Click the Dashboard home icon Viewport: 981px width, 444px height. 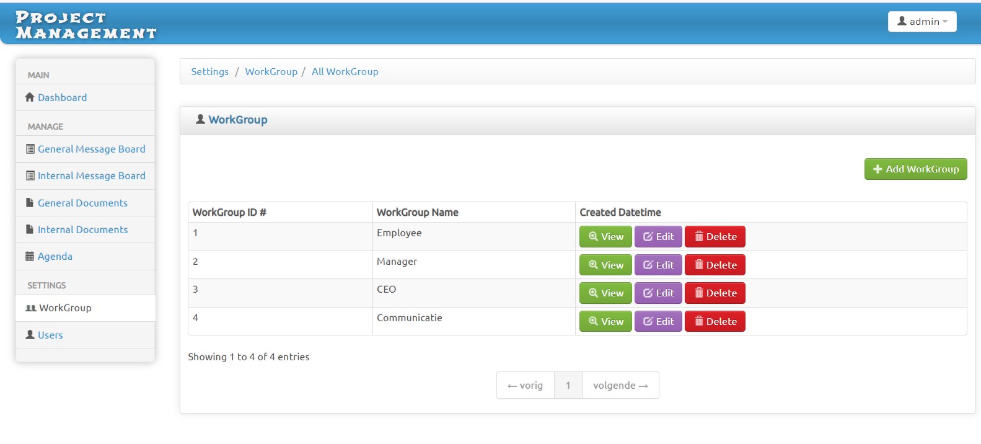pyautogui.click(x=30, y=97)
